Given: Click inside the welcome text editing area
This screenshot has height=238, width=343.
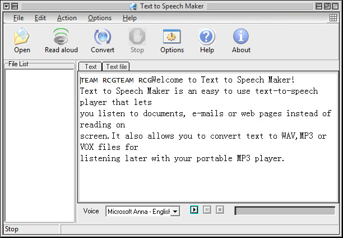Looking at the screenshot, I should click(208, 137).
